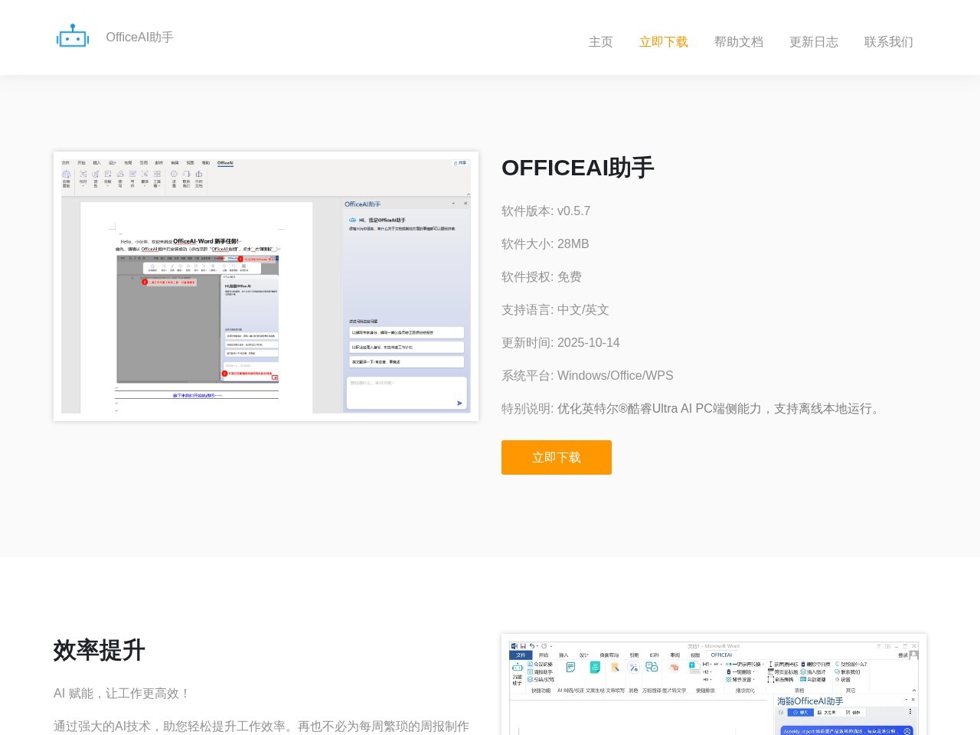The height and width of the screenshot is (735, 980).
Task: Switch to the OFFICEAI ribbon tab
Action: (720, 654)
